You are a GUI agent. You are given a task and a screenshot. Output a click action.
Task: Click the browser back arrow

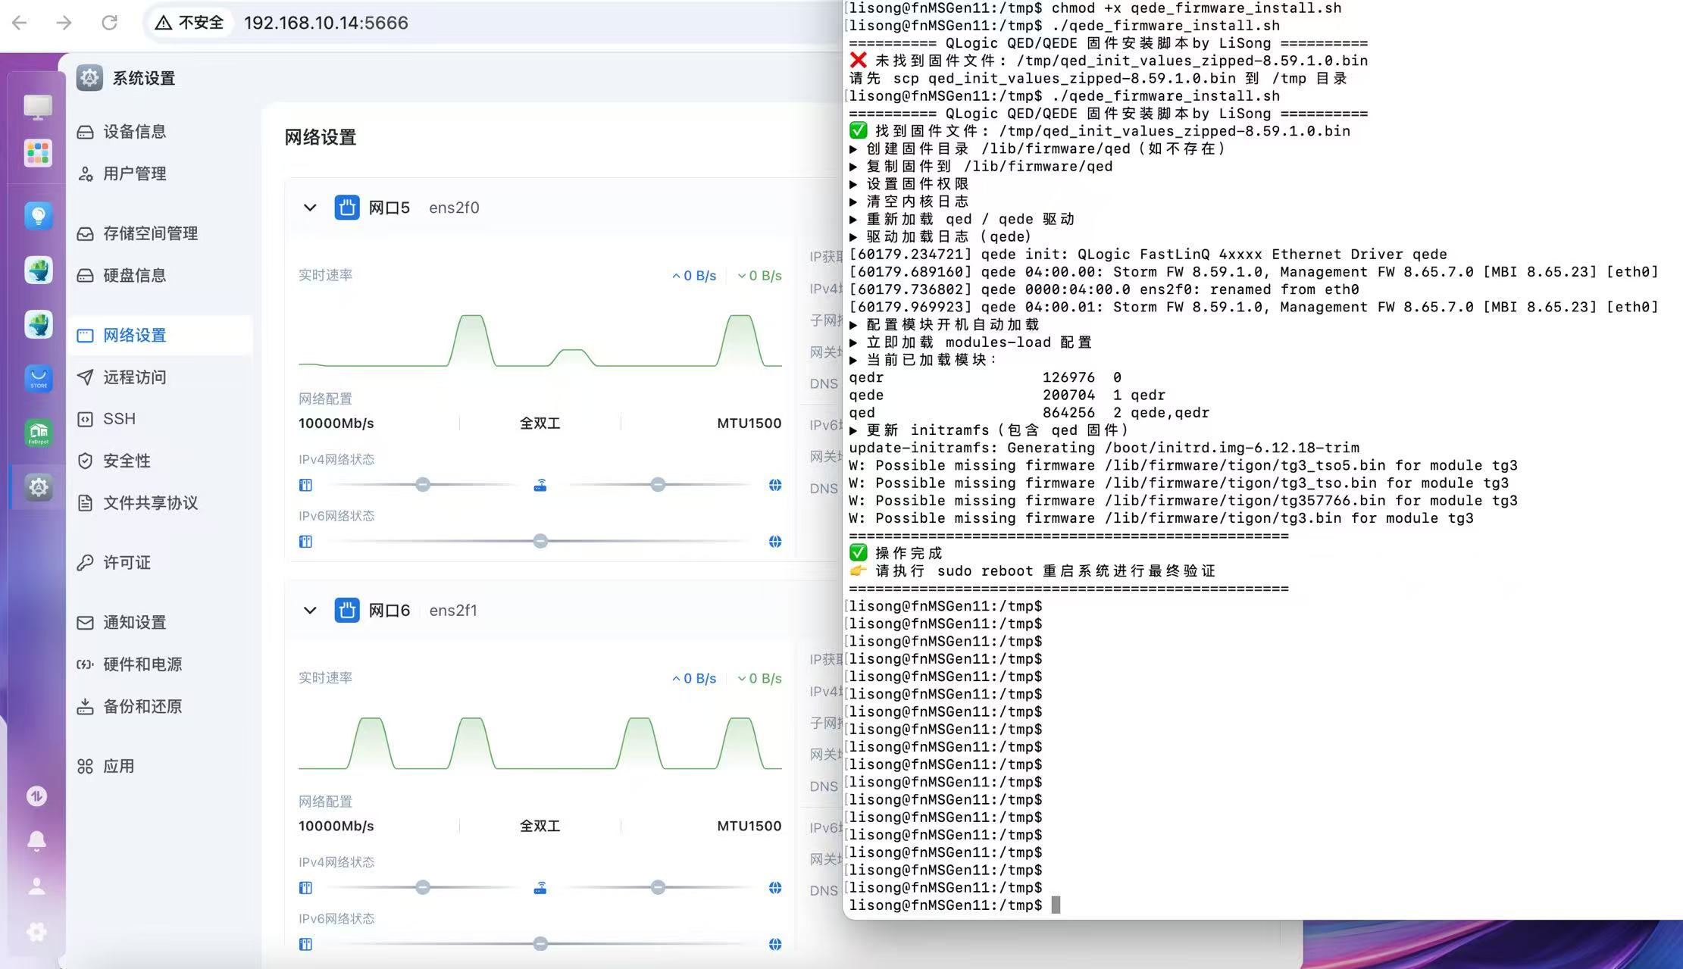click(20, 23)
